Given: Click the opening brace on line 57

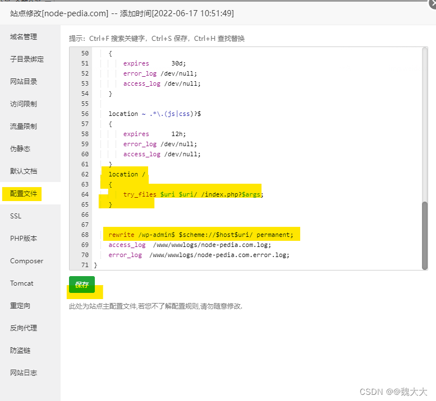Looking at the screenshot, I should 111,124.
